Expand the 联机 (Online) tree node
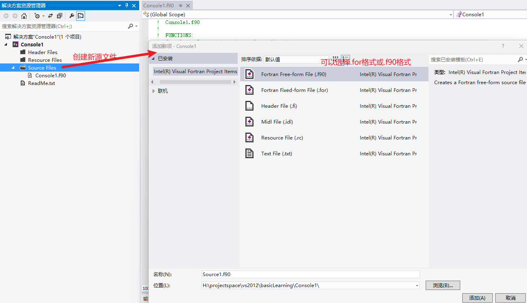 153,91
